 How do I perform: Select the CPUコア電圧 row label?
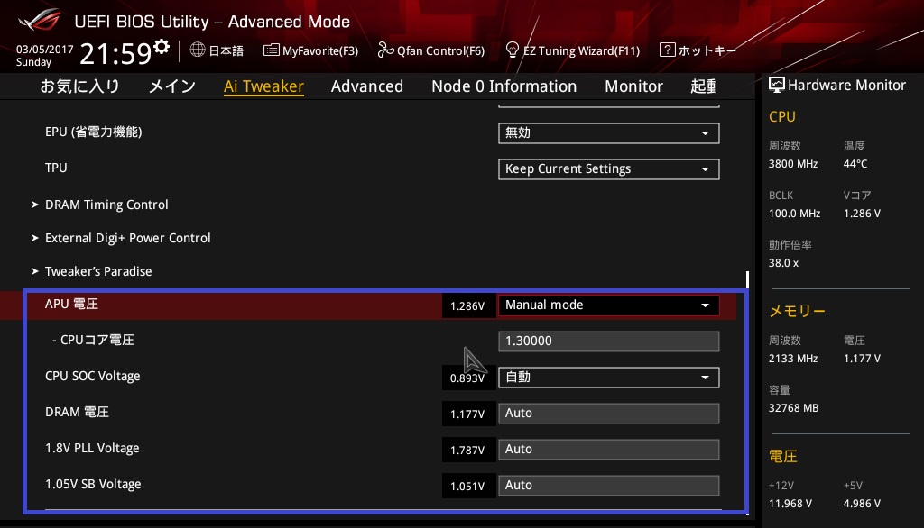[x=93, y=340]
